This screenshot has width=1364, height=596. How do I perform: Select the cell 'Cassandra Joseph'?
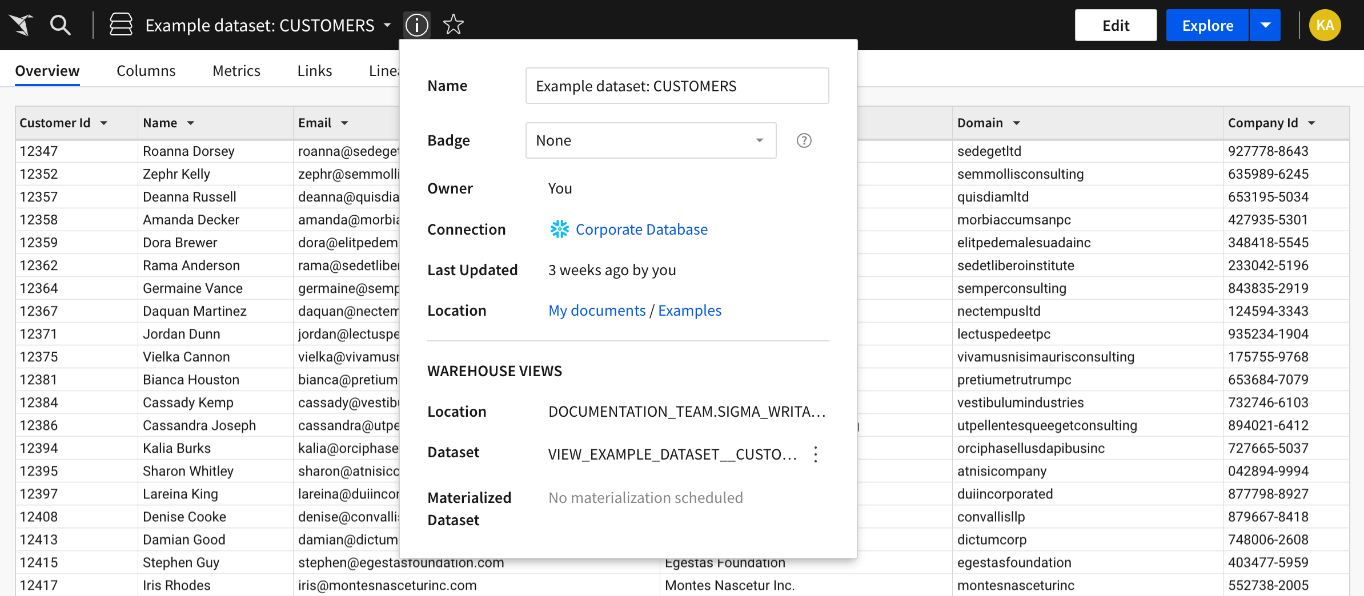point(215,425)
